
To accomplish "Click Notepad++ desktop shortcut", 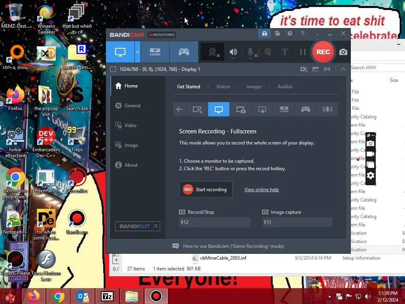I will click(x=15, y=222).
